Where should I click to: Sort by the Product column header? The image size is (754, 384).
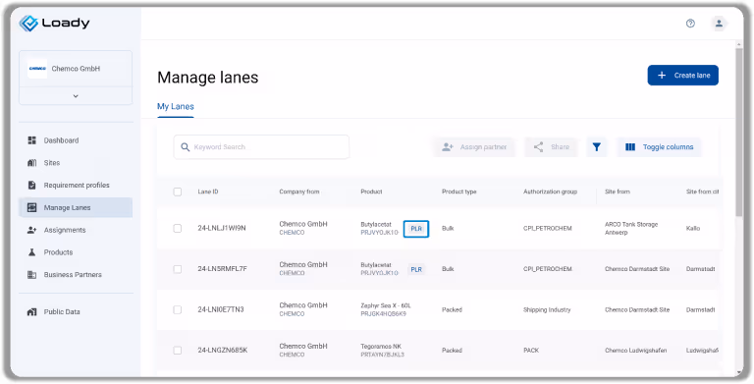click(x=371, y=192)
